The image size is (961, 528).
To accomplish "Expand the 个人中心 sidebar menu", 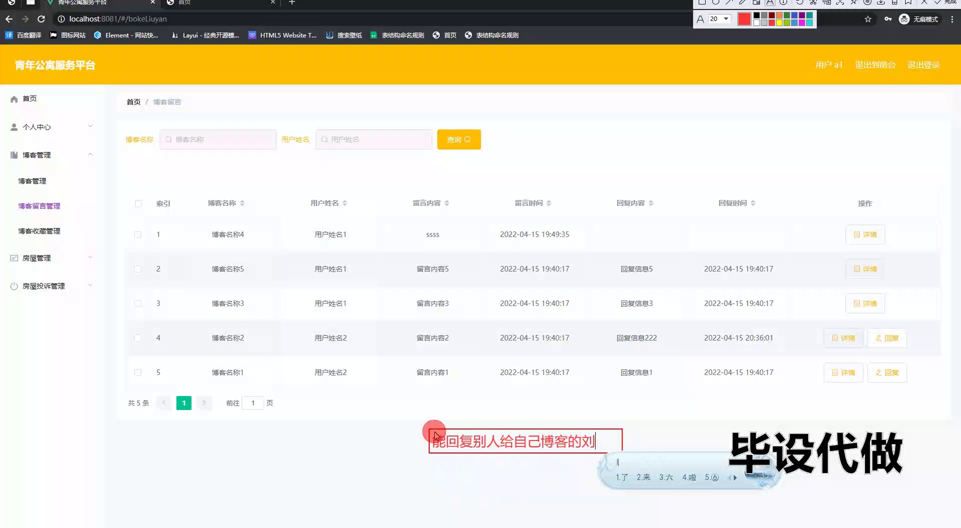I will coord(52,127).
